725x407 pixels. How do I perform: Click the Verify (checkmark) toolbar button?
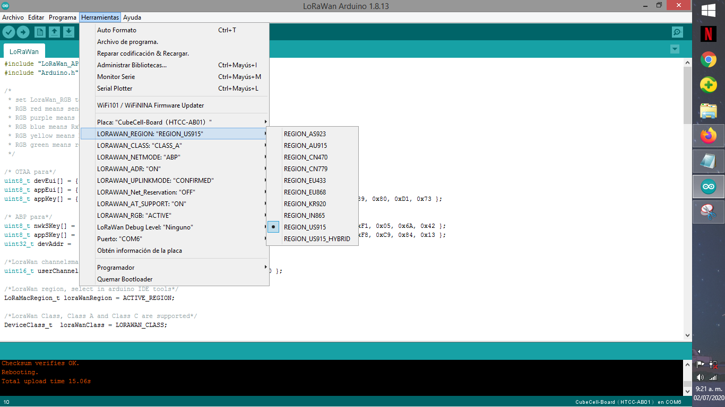point(8,32)
